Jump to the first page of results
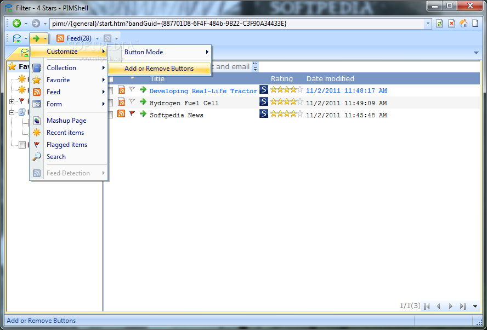487x330 pixels. [x=427, y=306]
